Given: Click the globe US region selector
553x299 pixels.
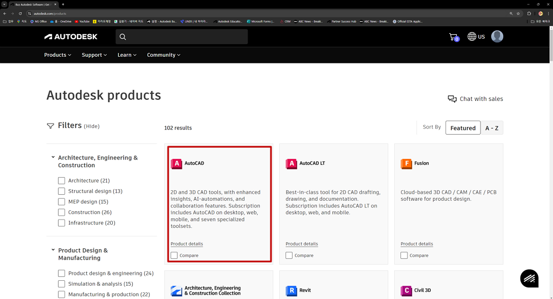Looking at the screenshot, I should point(476,36).
